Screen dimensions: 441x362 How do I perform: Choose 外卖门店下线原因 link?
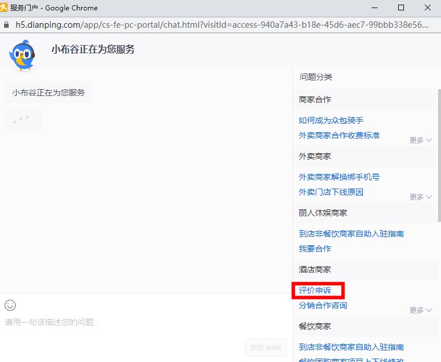[331, 192]
